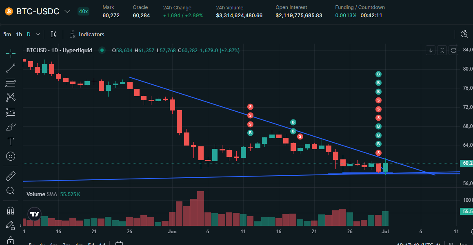The height and width of the screenshot is (245, 473).
Task: Click the Open Interest value $2,119,775,685.83
Action: (299, 15)
